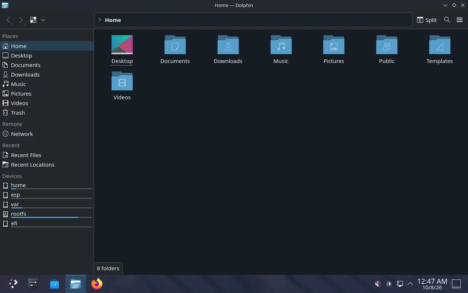Open Recent Files in sidebar
The image size is (468, 293).
47,155
